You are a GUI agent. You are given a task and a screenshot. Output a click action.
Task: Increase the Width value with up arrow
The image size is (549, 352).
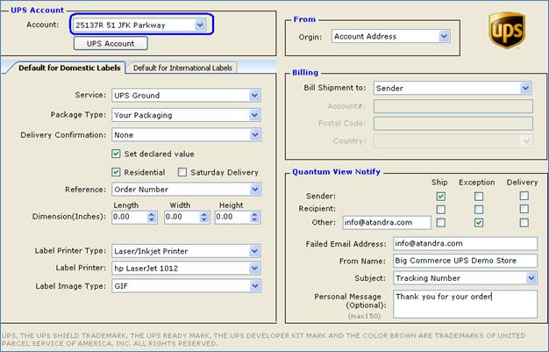point(204,214)
